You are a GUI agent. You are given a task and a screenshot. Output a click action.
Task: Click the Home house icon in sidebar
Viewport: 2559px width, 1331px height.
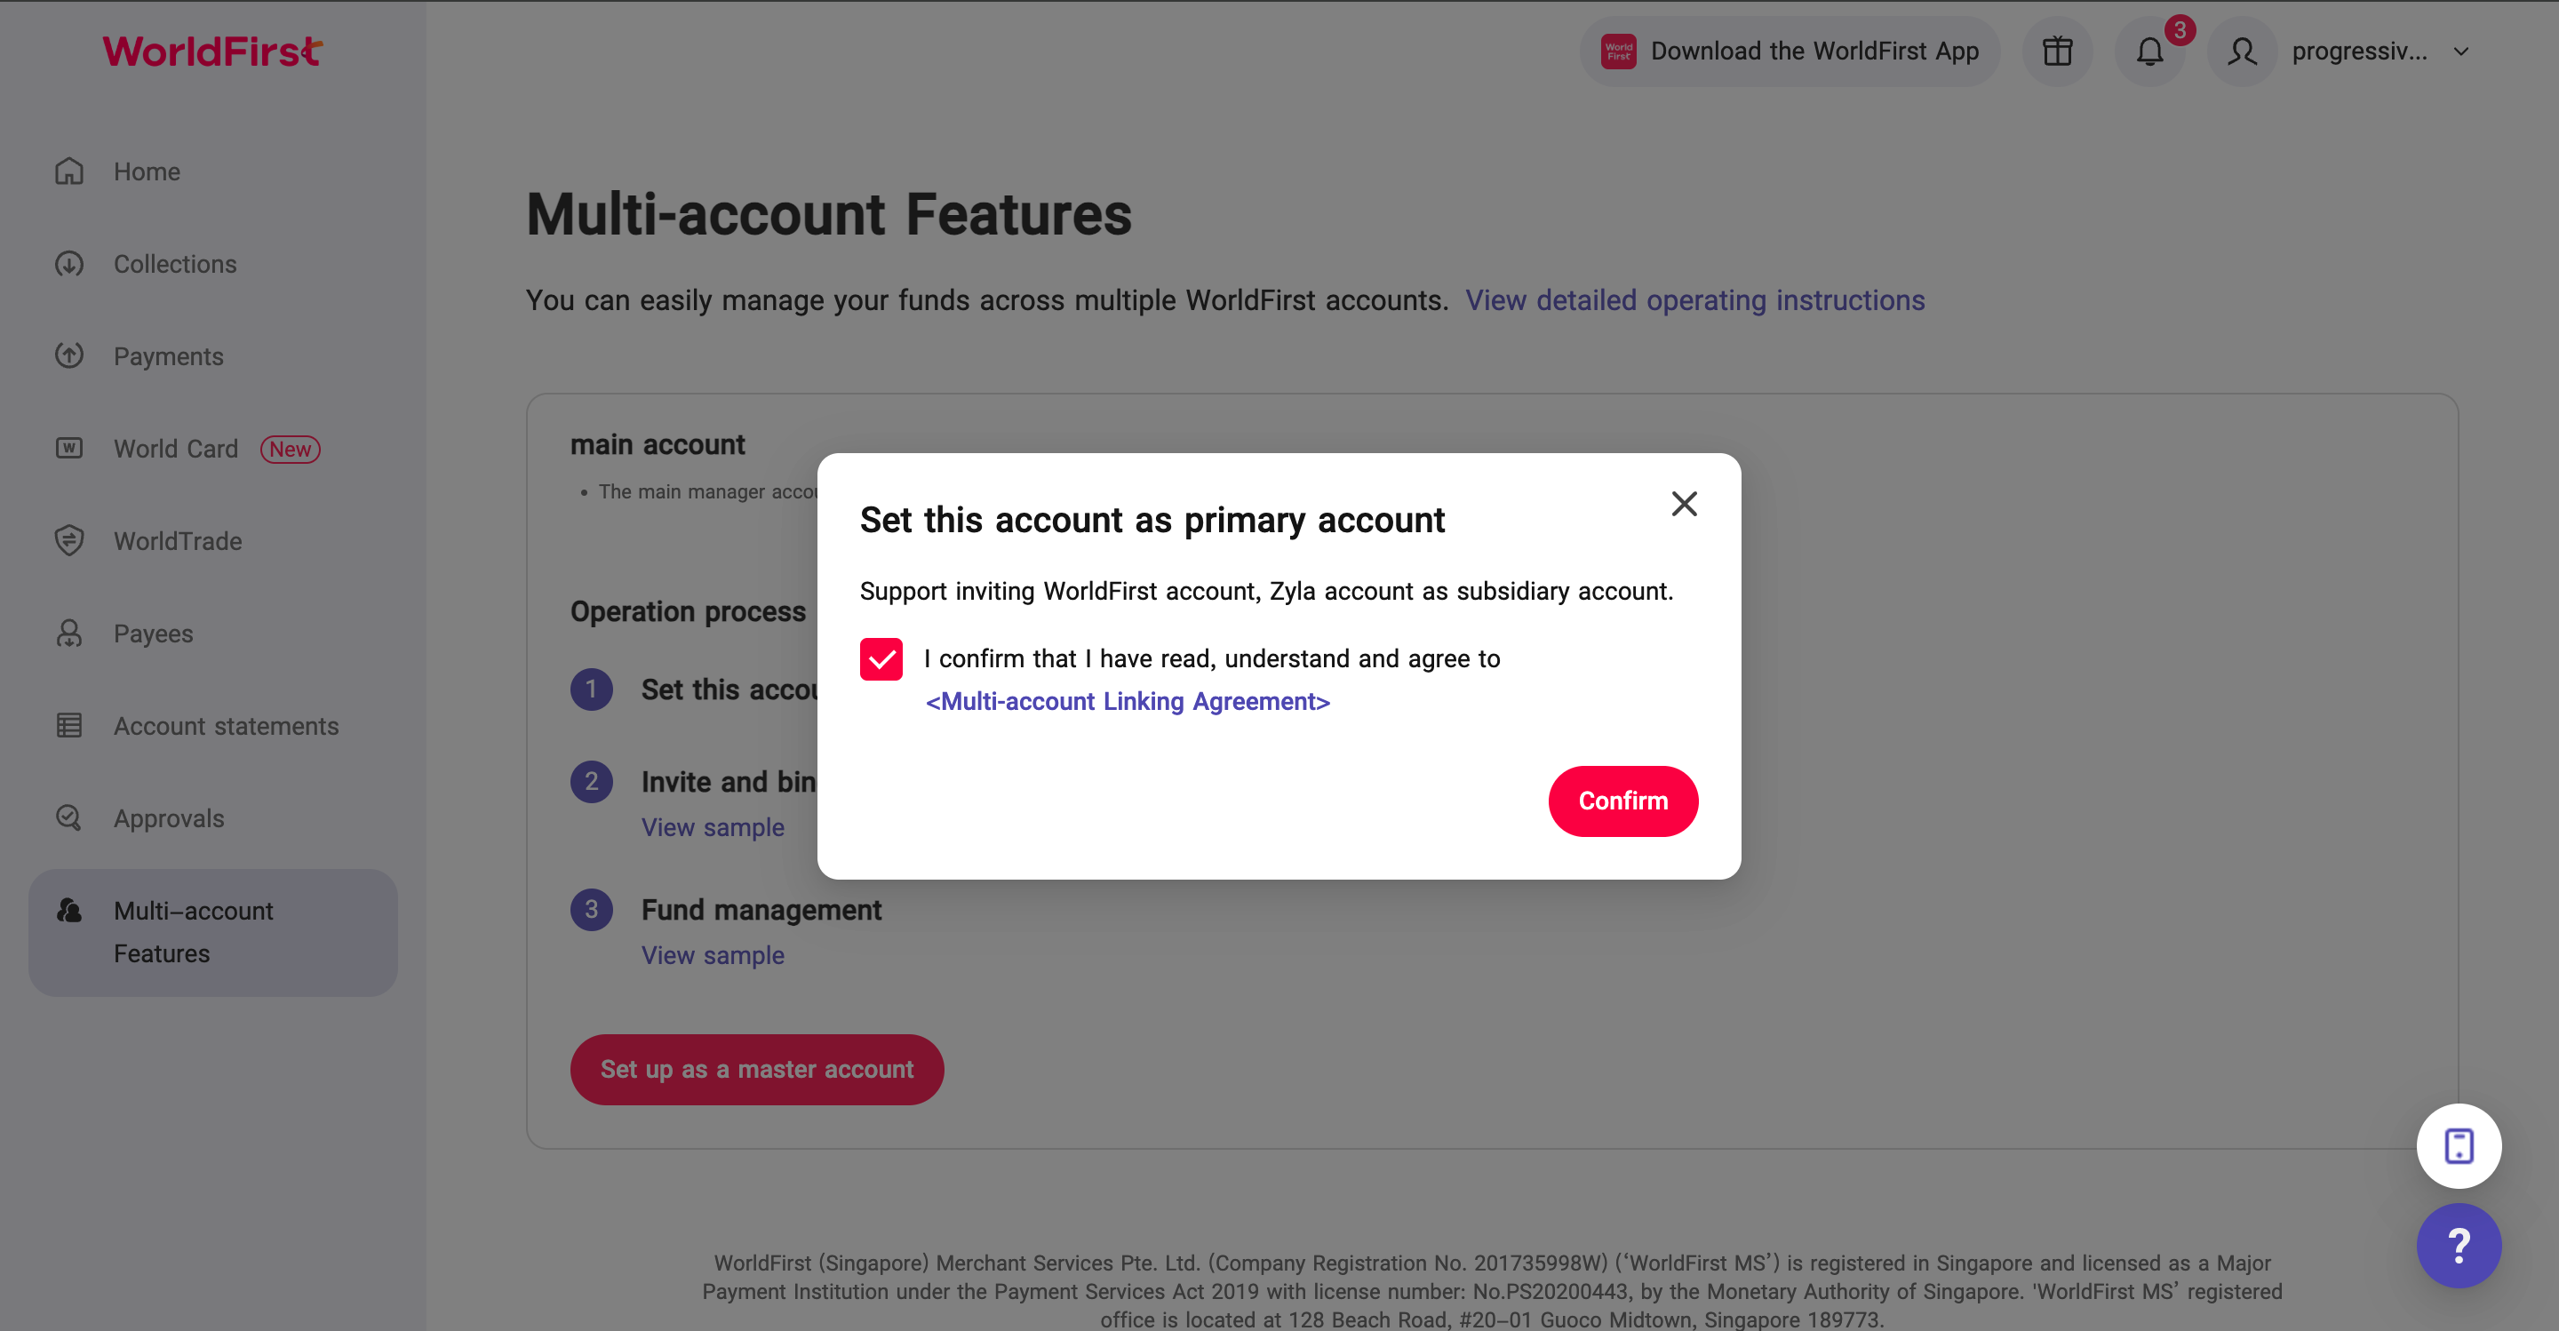click(x=68, y=171)
